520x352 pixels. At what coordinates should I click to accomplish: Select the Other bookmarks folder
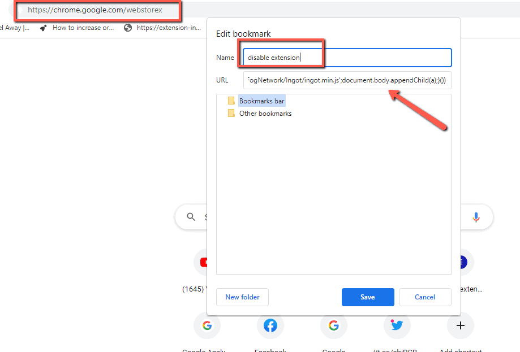point(265,114)
